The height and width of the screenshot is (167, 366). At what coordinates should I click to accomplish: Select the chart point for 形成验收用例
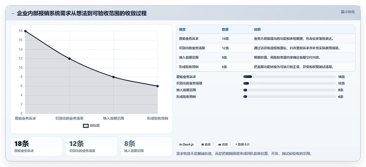(x=158, y=86)
